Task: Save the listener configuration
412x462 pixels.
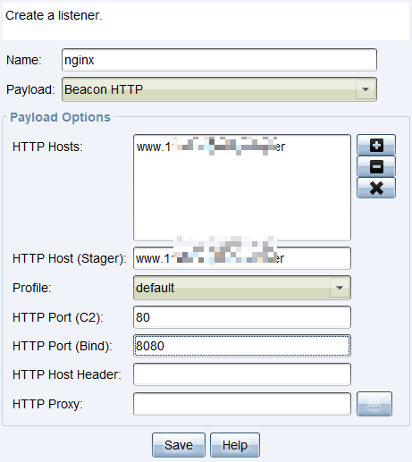Action: coord(179,445)
